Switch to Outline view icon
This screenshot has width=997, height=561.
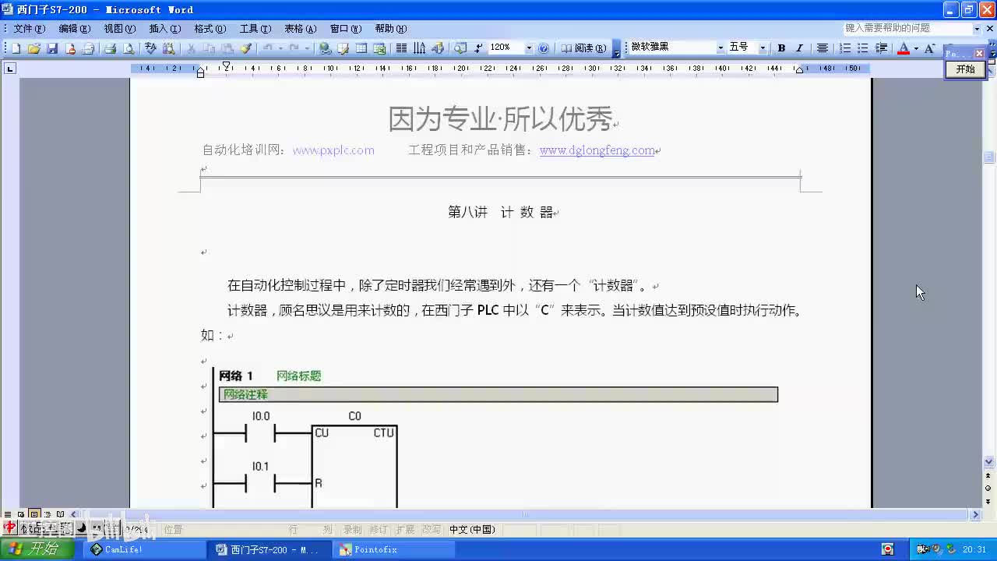pos(48,514)
